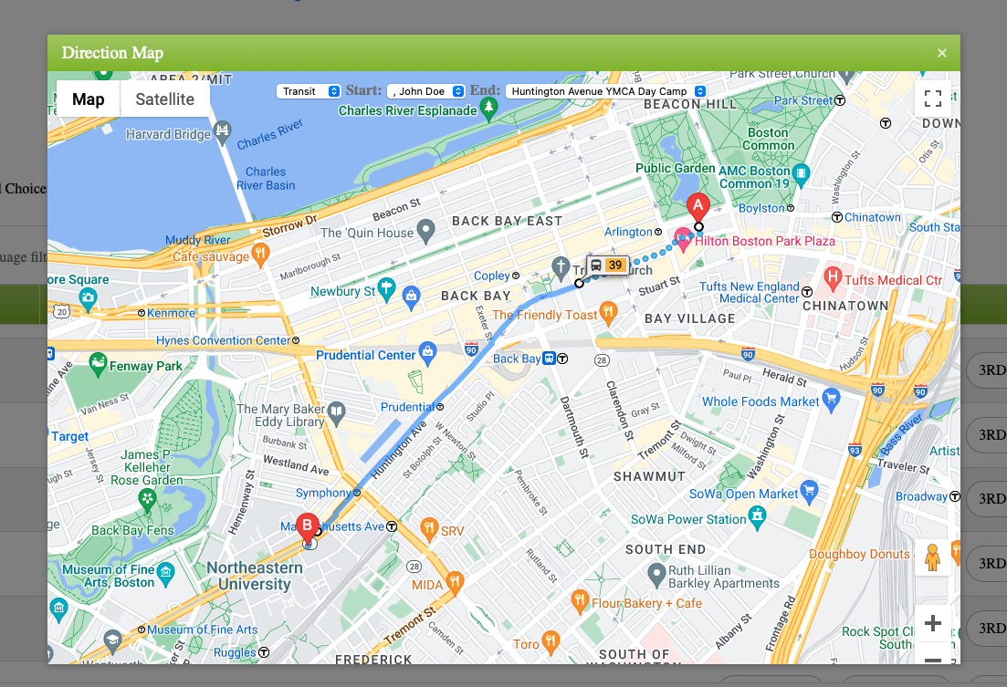Open Hilton Boston Park Plaza hotel pin
The width and height of the screenshot is (1007, 687).
tap(683, 239)
